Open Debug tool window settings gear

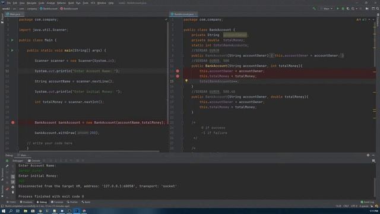[368, 155]
